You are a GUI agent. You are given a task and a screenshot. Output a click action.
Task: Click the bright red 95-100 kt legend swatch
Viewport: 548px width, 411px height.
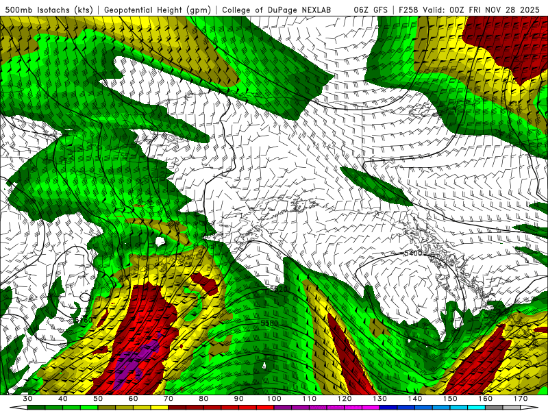click(x=265, y=408)
